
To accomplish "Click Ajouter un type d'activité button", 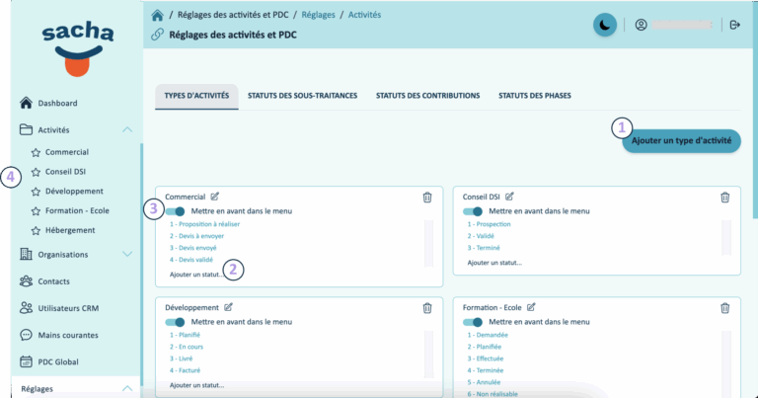I will (681, 140).
